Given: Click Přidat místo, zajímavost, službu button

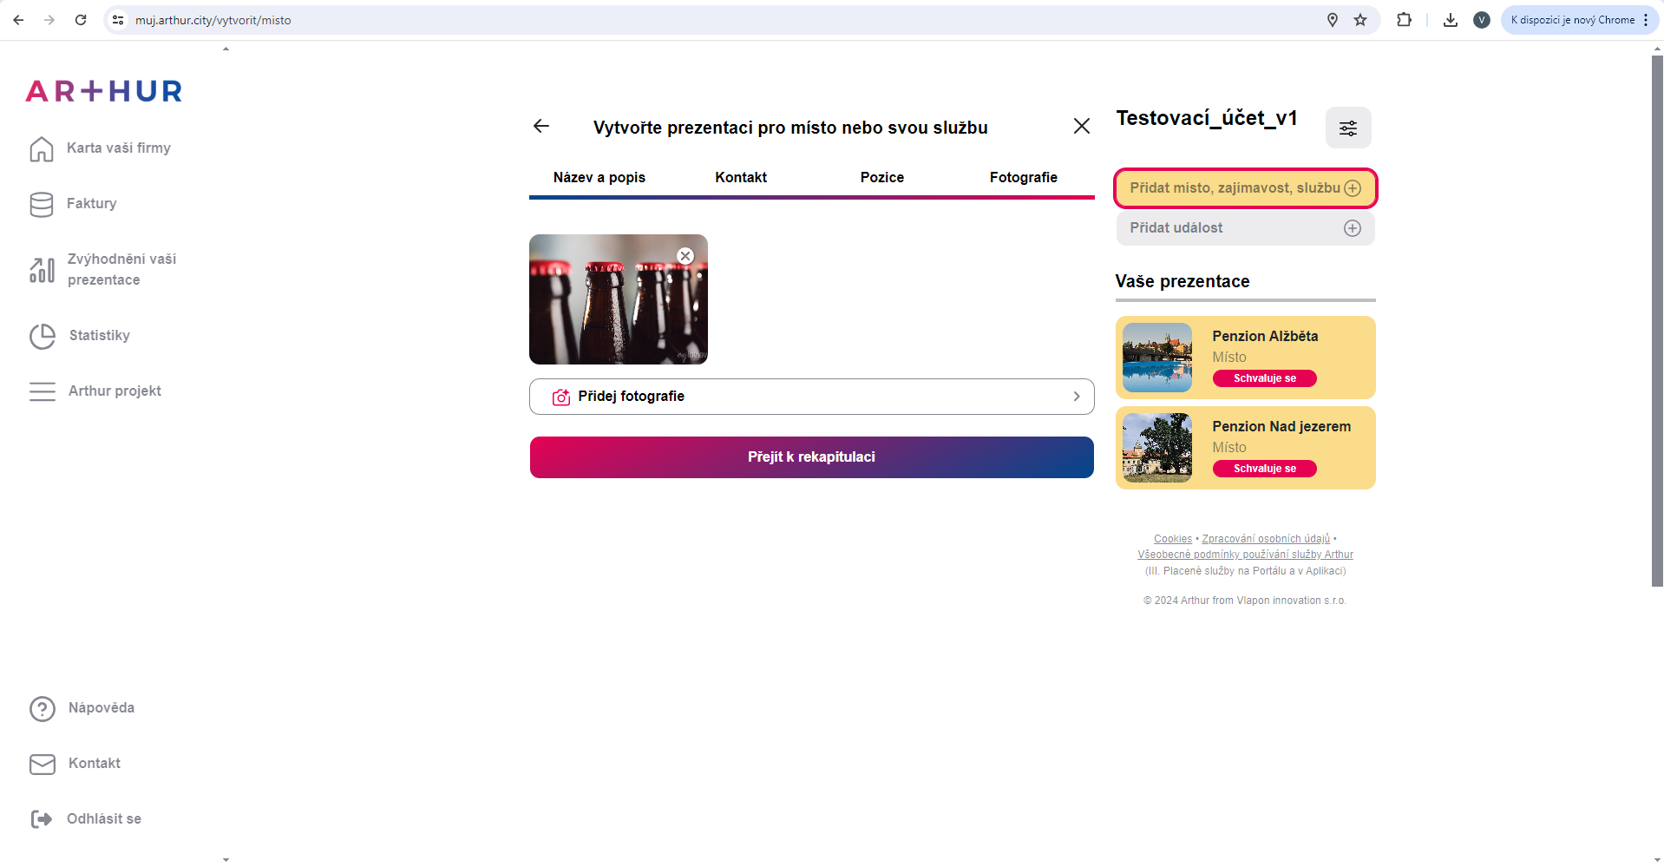Looking at the screenshot, I should pyautogui.click(x=1244, y=188).
